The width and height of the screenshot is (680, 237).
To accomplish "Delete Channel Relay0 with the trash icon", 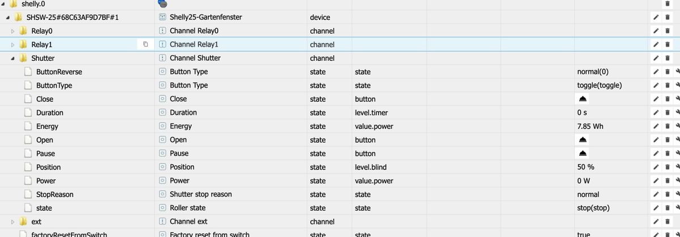I will [x=668, y=31].
